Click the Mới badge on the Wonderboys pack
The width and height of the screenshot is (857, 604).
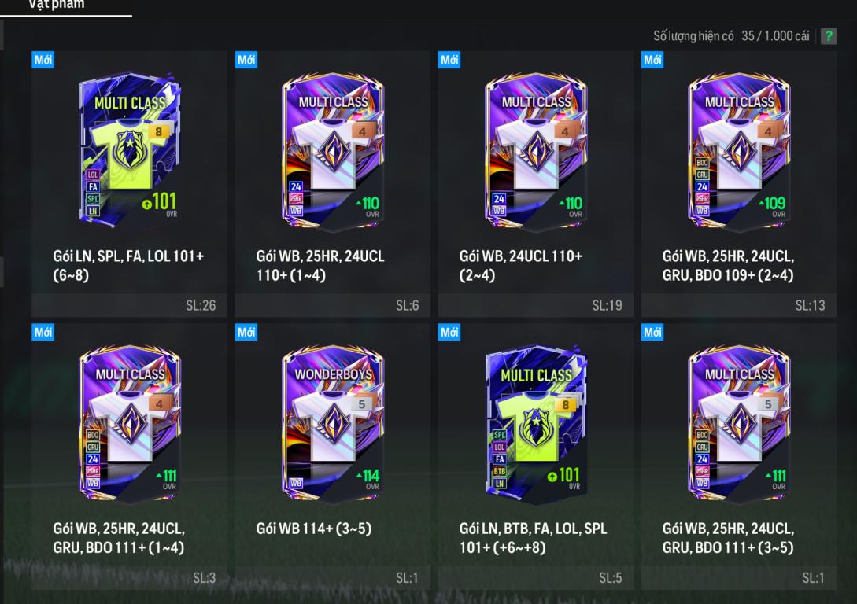point(246,332)
